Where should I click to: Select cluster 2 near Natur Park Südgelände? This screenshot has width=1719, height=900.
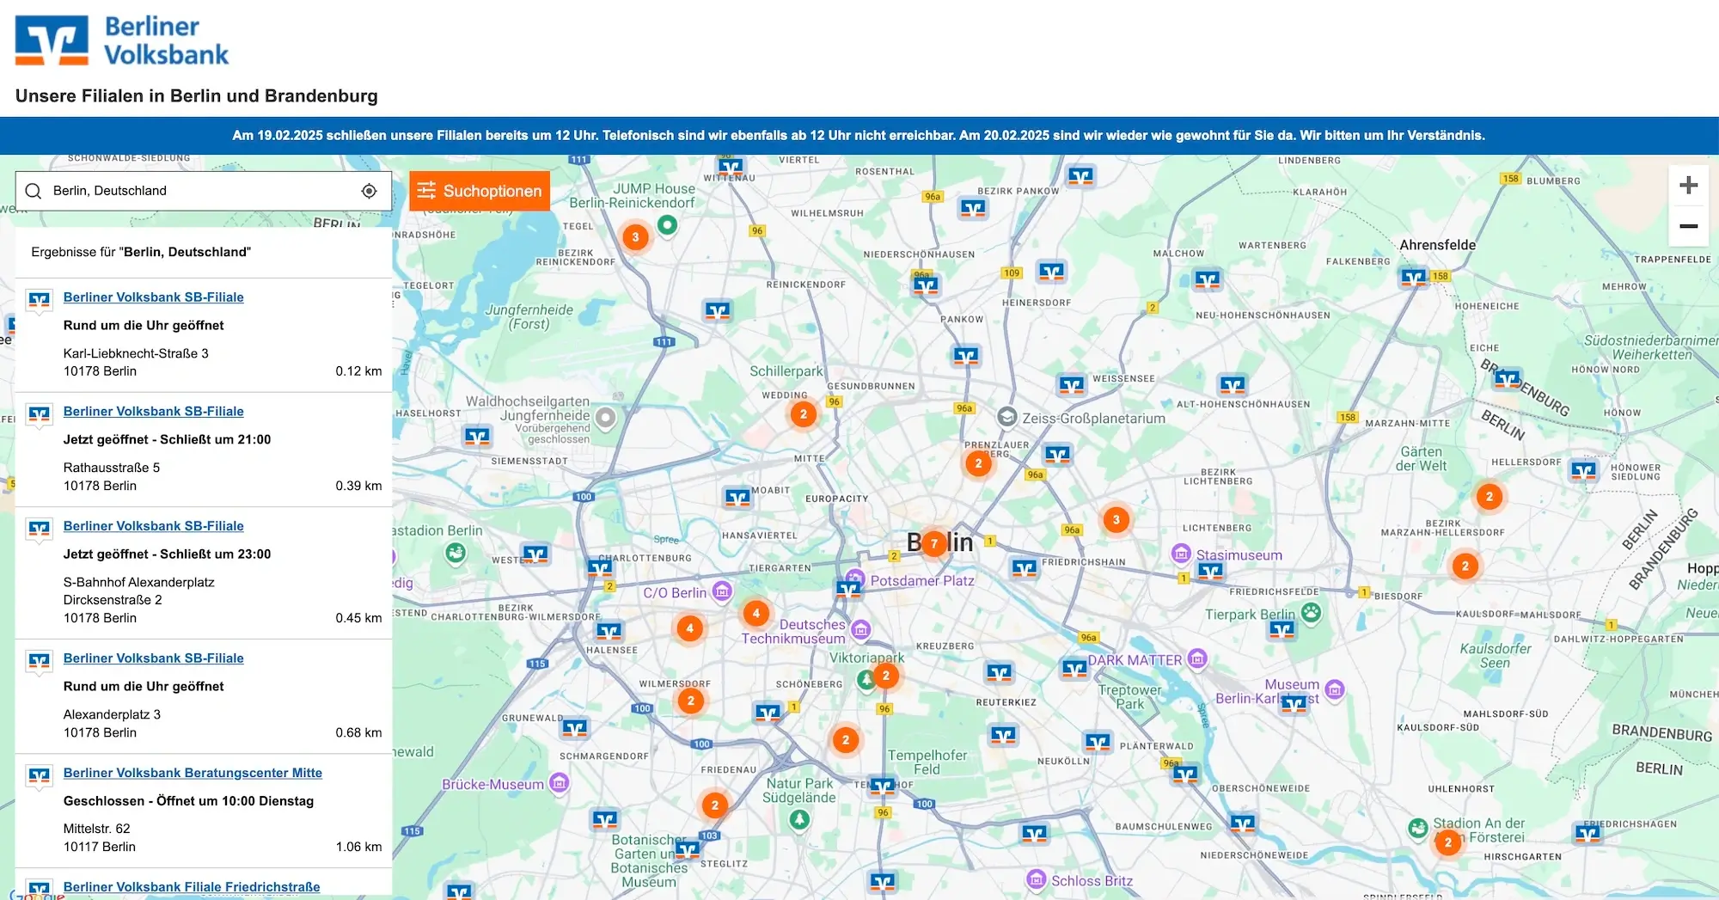point(715,805)
